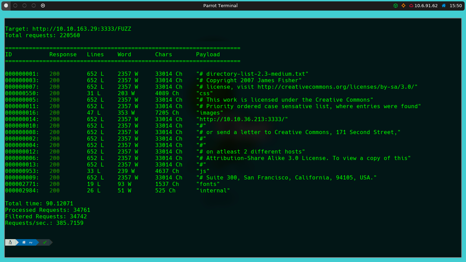Image resolution: width=466 pixels, height=262 pixels.
Task: Click the clock showing 15:50
Action: coord(455,6)
